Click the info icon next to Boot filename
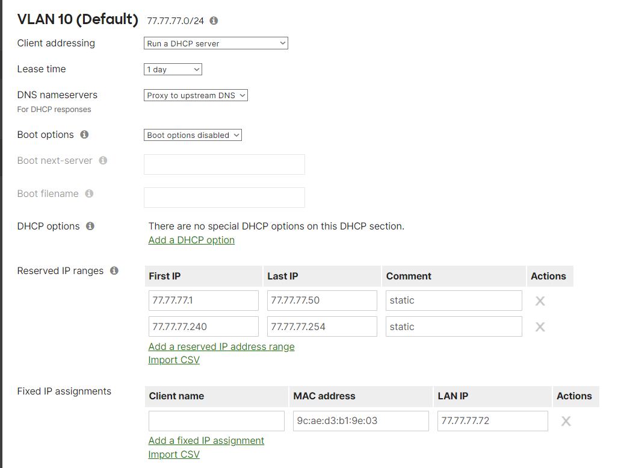This screenshot has width=618, height=468. click(x=88, y=193)
